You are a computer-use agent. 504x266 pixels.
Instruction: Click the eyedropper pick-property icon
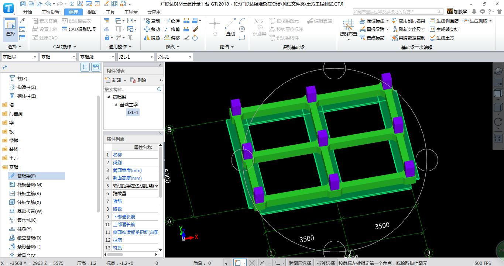coord(22,21)
